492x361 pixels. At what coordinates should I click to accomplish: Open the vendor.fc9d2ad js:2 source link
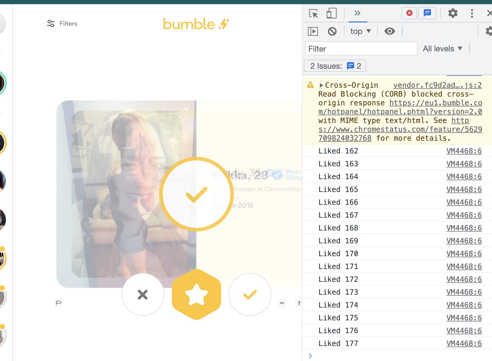click(437, 85)
